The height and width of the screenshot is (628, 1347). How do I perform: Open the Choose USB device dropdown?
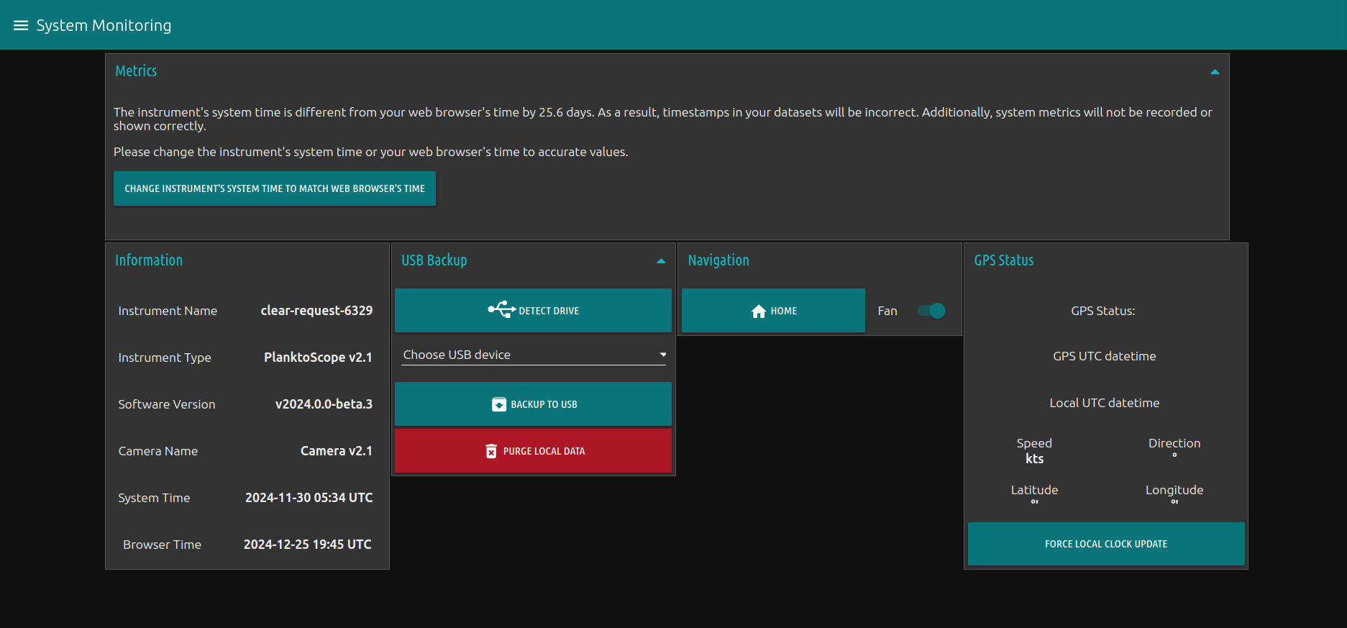point(533,355)
